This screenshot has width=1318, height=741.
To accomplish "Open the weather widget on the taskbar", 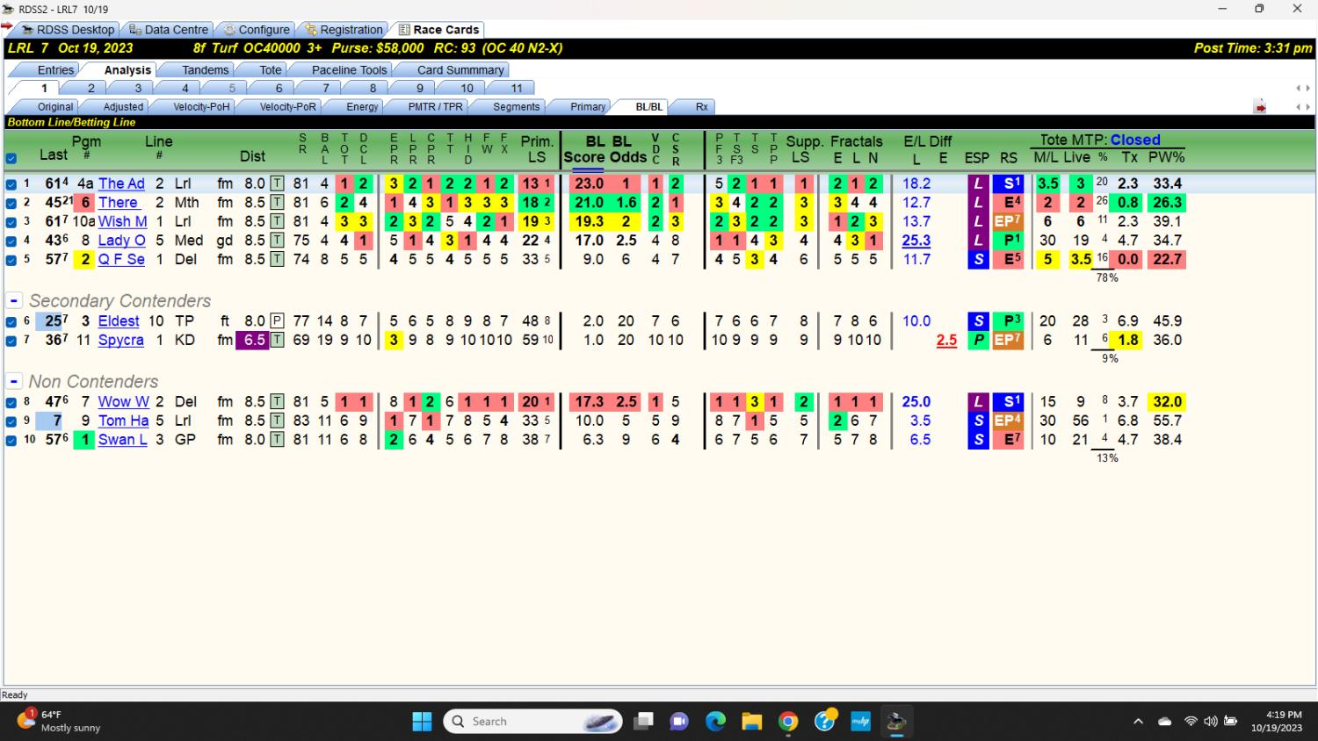I will 60,721.
